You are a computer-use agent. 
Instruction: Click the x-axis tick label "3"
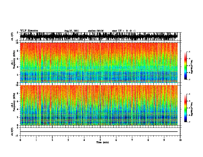(68, 140)
